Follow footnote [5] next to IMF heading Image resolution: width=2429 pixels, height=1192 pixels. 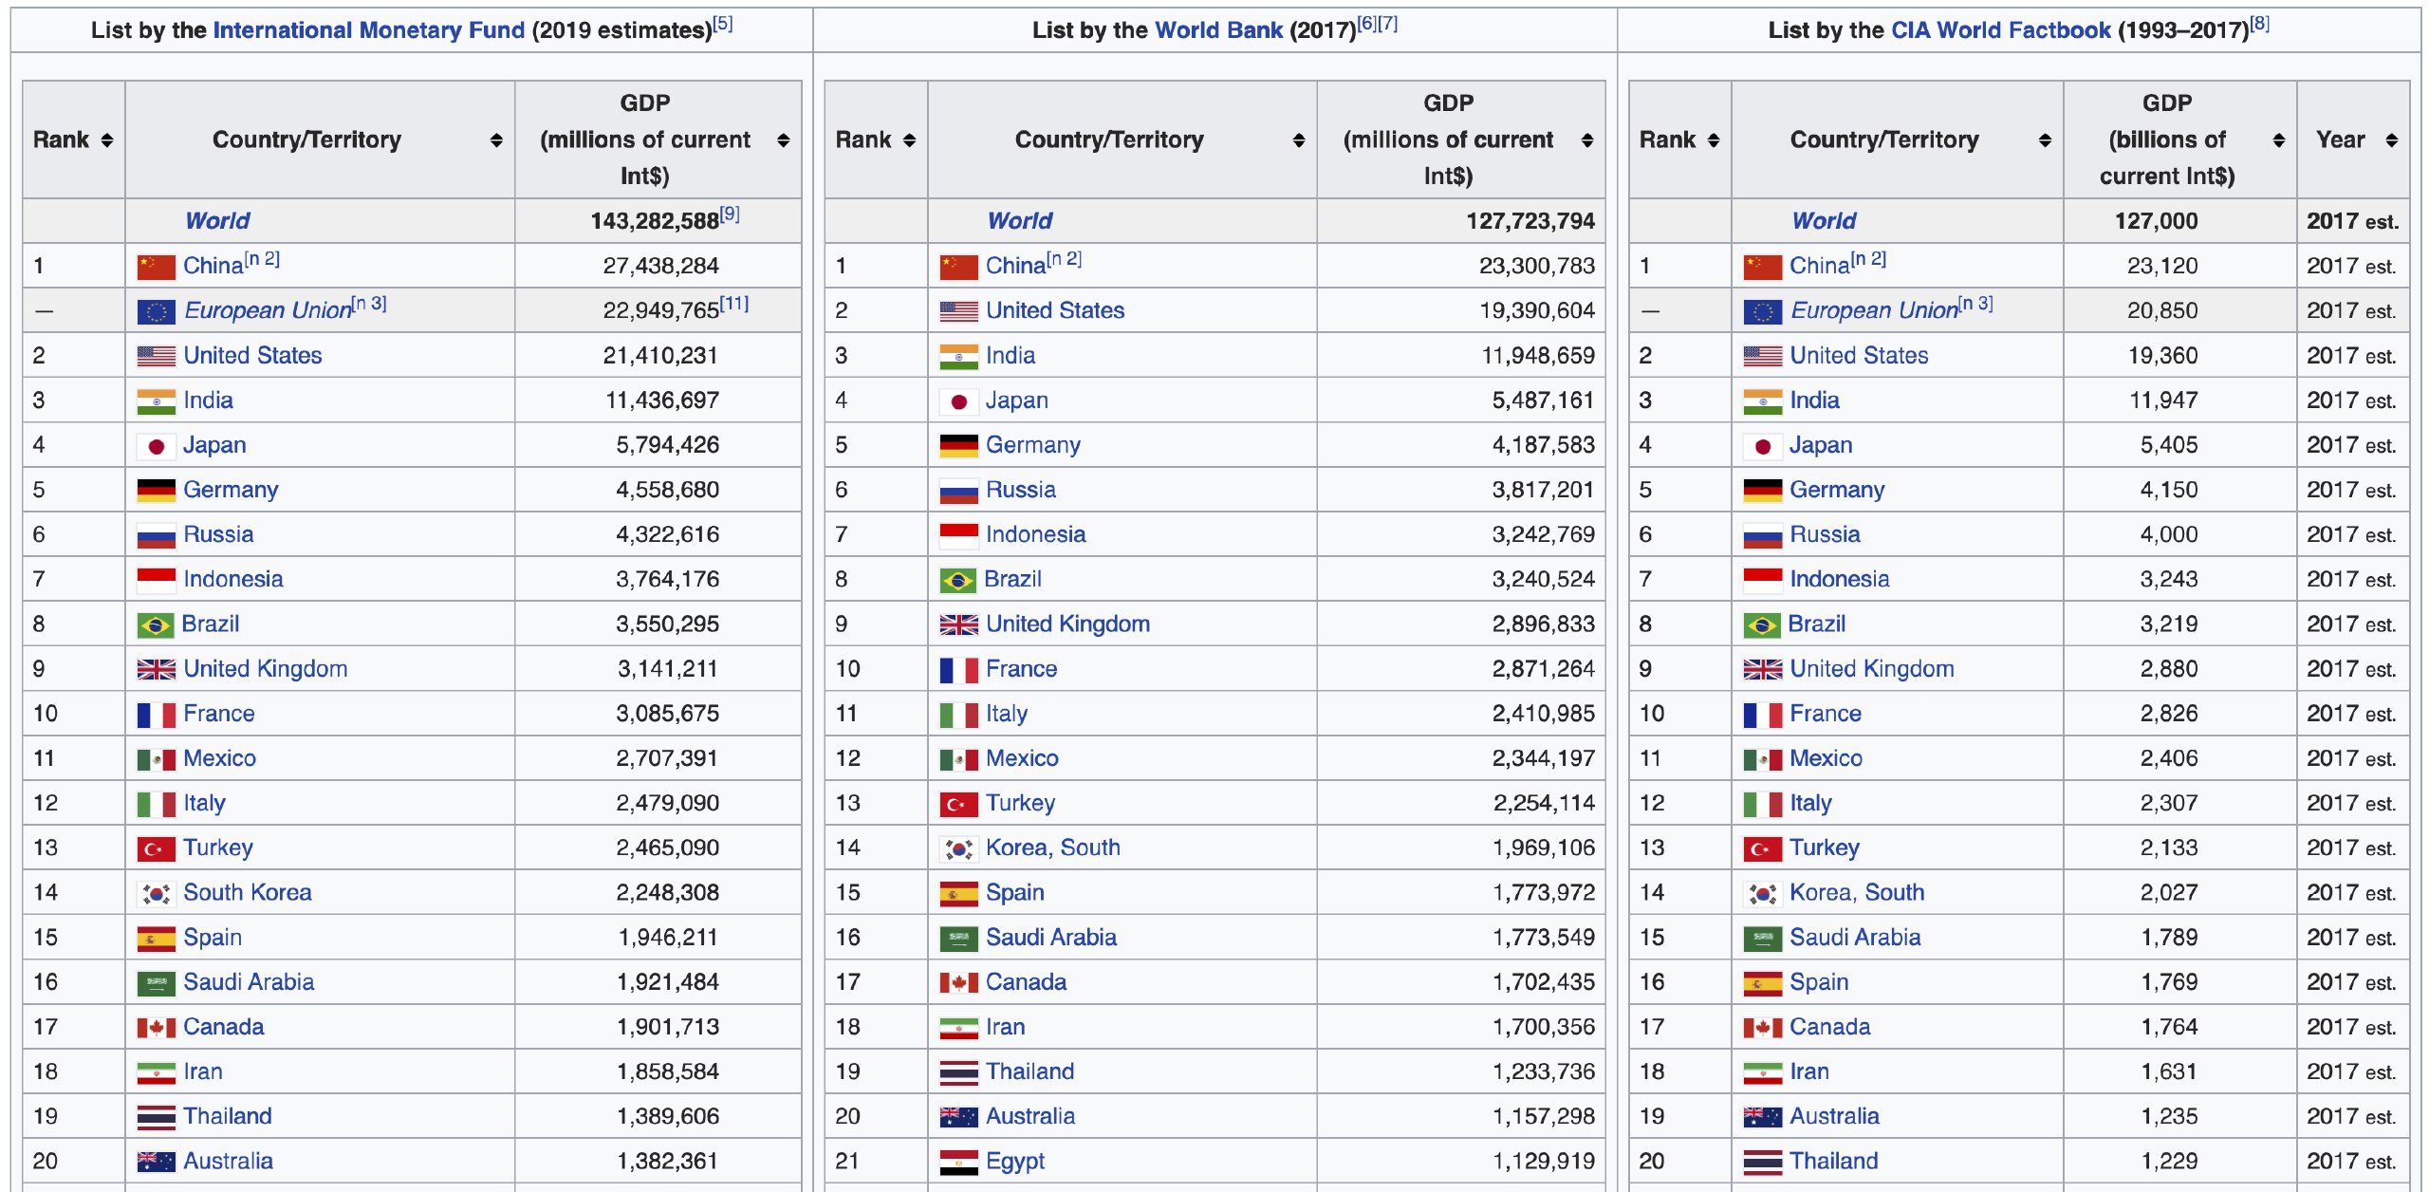tap(723, 24)
